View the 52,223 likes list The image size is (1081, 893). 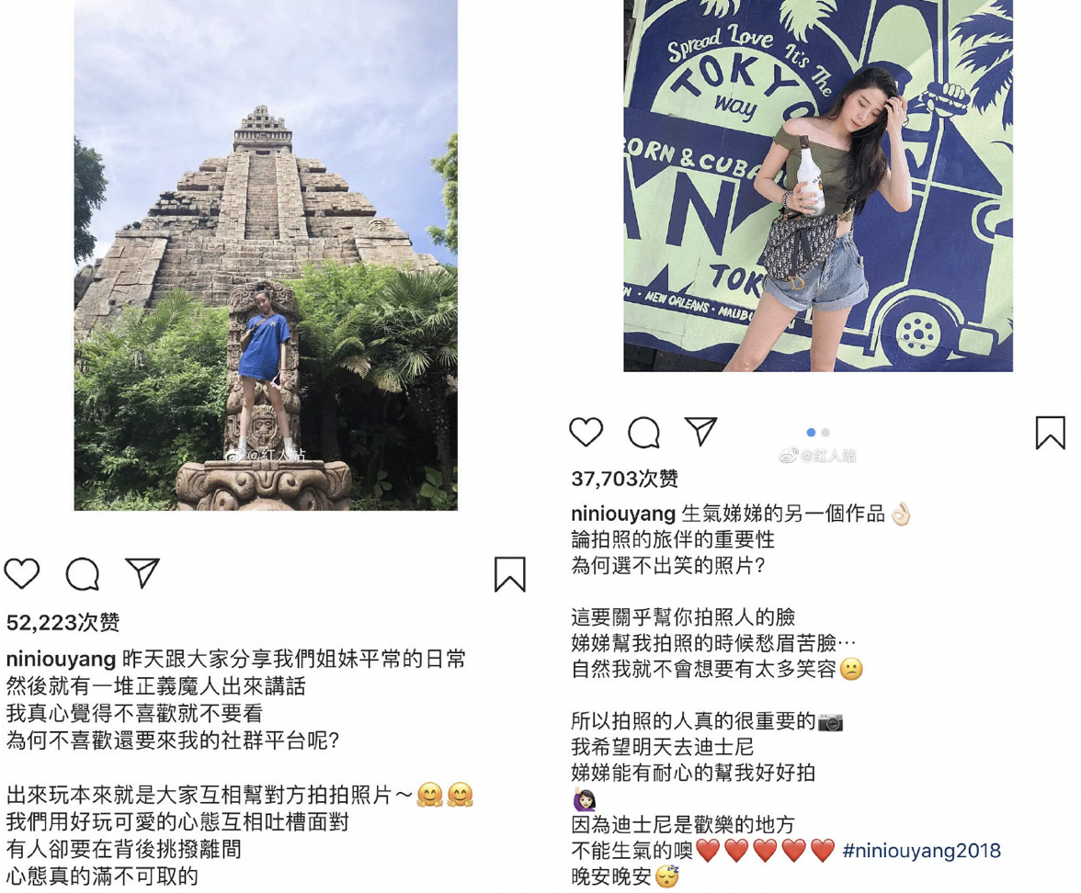(63, 622)
